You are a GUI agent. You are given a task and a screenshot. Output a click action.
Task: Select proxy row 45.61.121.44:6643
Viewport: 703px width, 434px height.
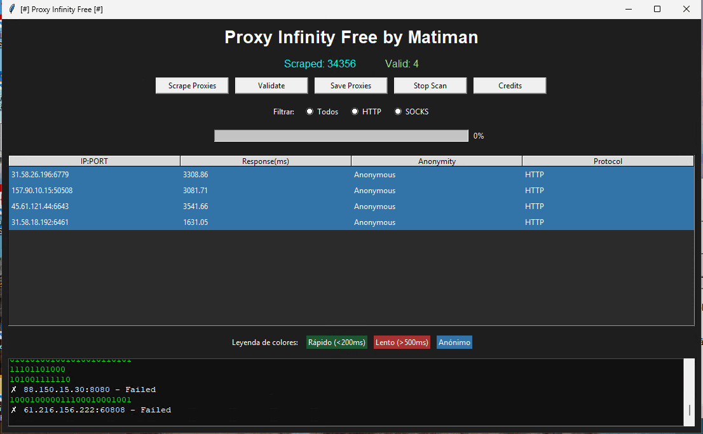[351, 207]
